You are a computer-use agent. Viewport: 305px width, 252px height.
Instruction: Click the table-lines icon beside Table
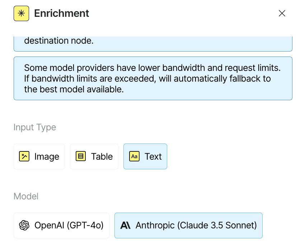pyautogui.click(x=81, y=156)
